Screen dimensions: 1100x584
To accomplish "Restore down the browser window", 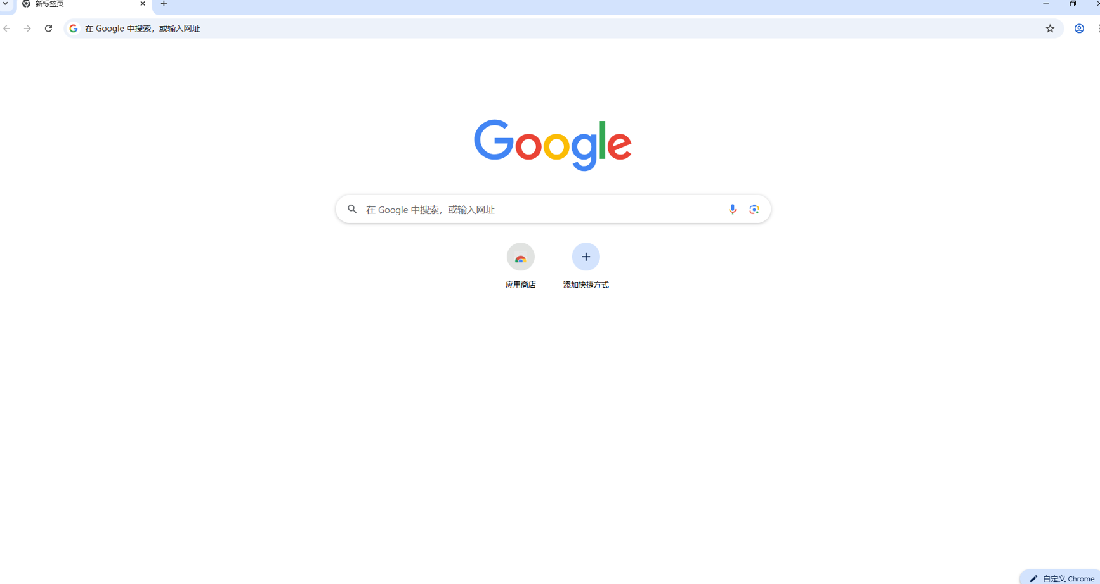I will 1073,4.
